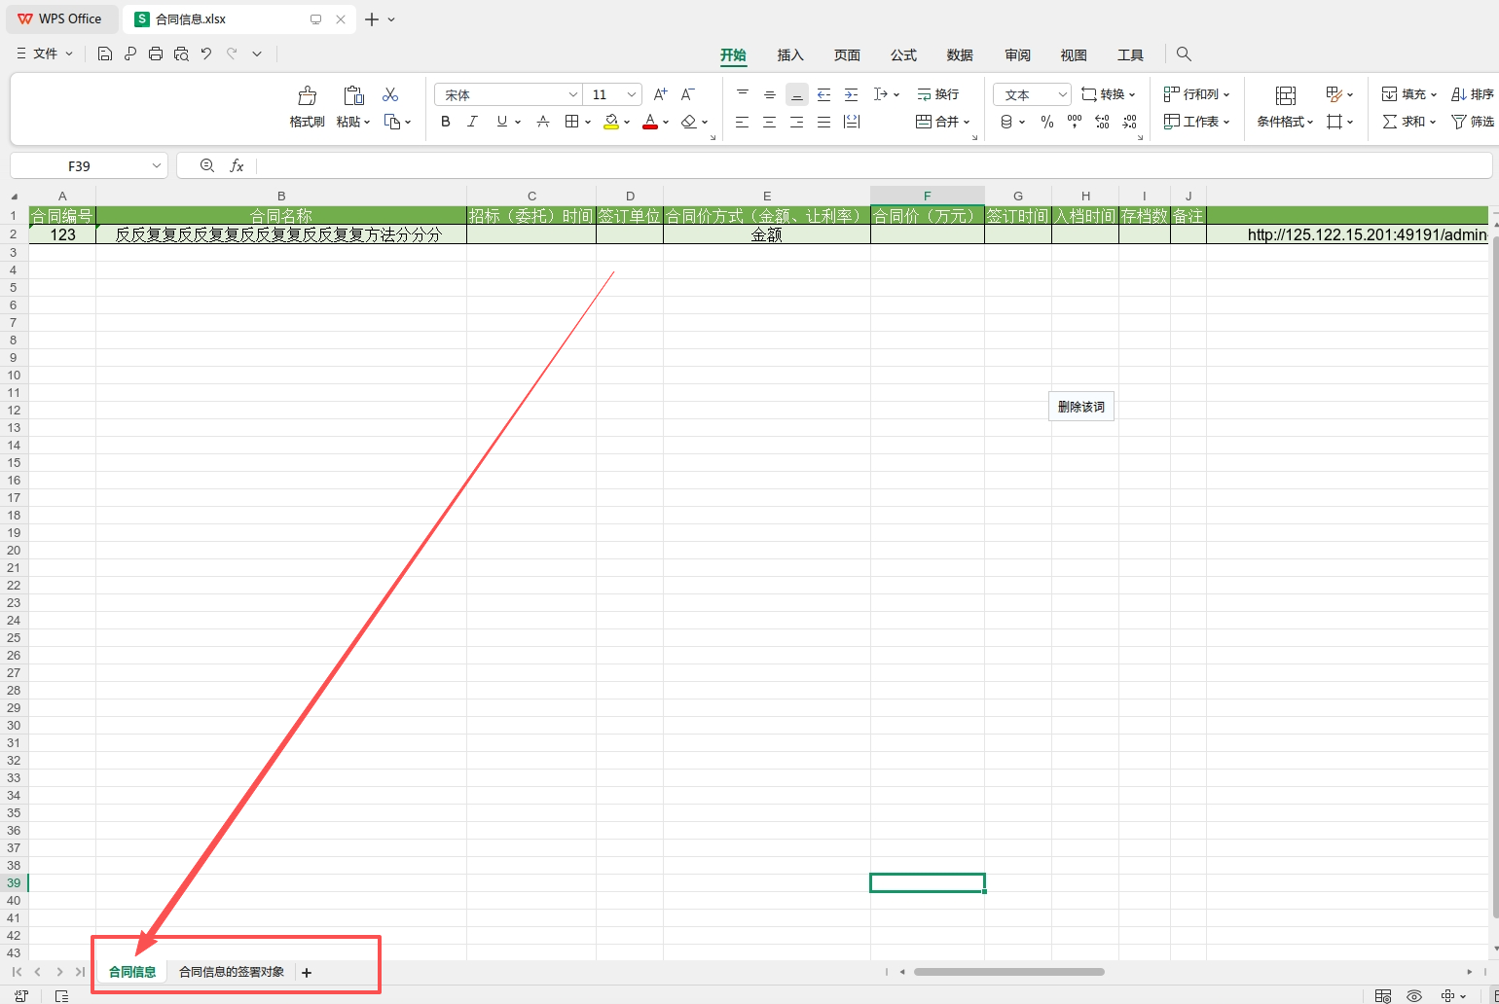Toggle wrap text (换行)
The height and width of the screenshot is (1004, 1499).
938,94
